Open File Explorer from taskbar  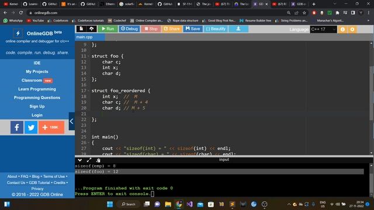168,204
